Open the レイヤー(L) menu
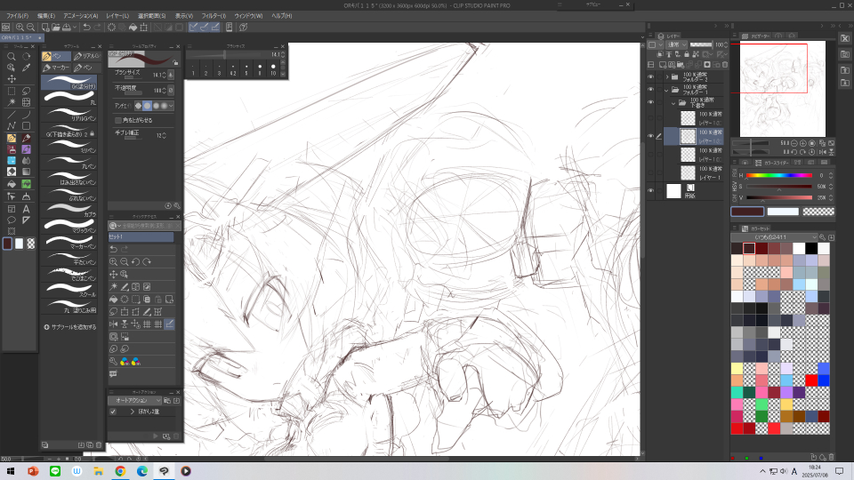The height and width of the screenshot is (480, 854). point(117,16)
